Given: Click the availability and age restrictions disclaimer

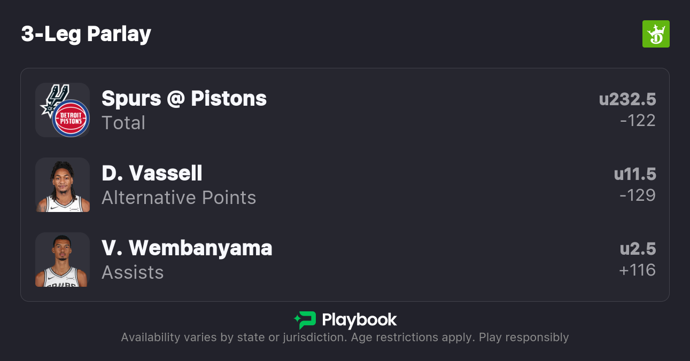Looking at the screenshot, I should click(345, 338).
